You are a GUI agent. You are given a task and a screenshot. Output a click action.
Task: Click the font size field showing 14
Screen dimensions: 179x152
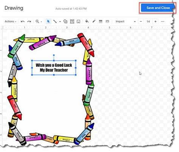point(148,21)
